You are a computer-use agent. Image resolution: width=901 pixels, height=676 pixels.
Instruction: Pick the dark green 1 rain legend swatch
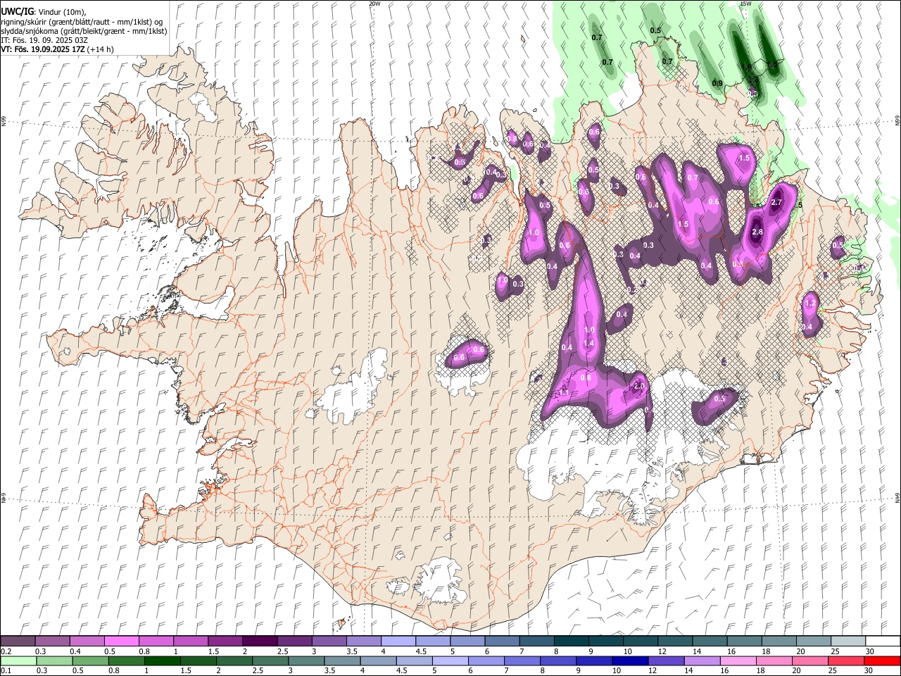pos(162,661)
